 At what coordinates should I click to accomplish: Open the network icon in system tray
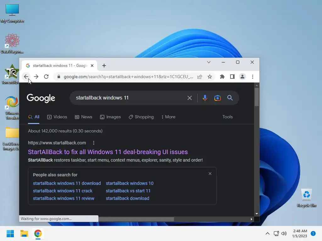coord(276,233)
